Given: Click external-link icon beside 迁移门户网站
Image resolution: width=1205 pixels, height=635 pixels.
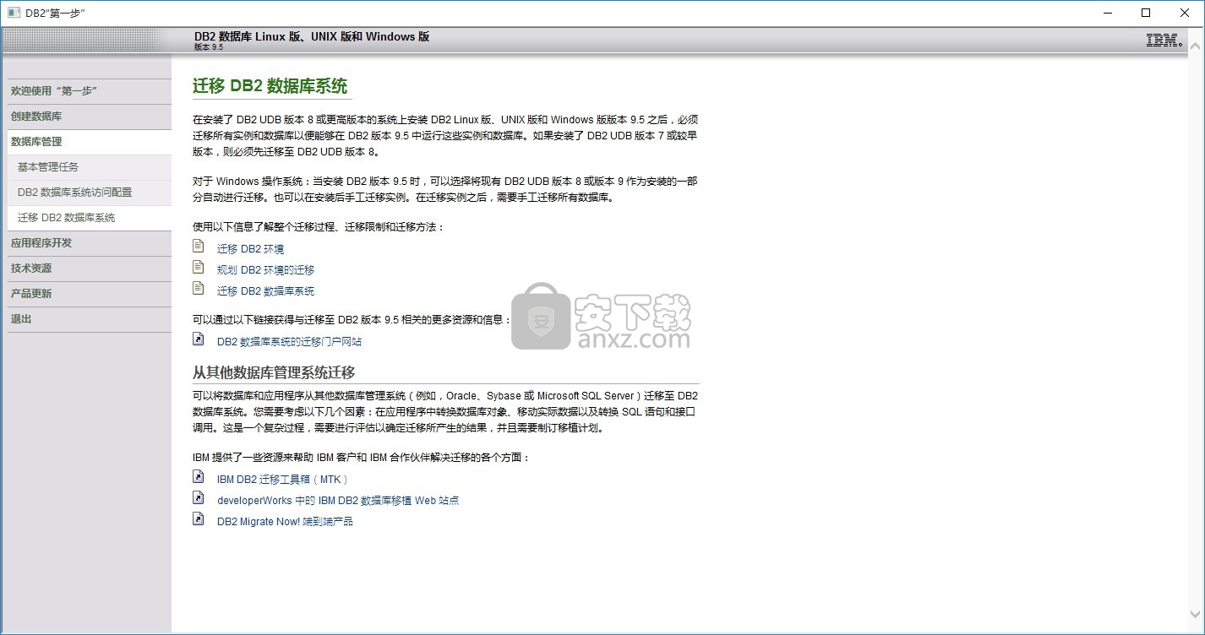Looking at the screenshot, I should click(x=199, y=339).
